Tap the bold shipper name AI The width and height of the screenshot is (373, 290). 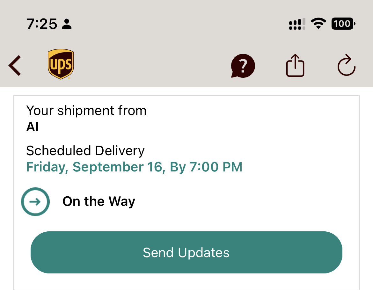coord(33,127)
